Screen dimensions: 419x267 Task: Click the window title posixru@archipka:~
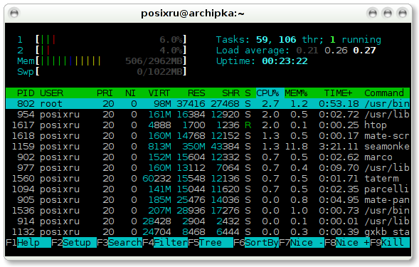click(193, 13)
